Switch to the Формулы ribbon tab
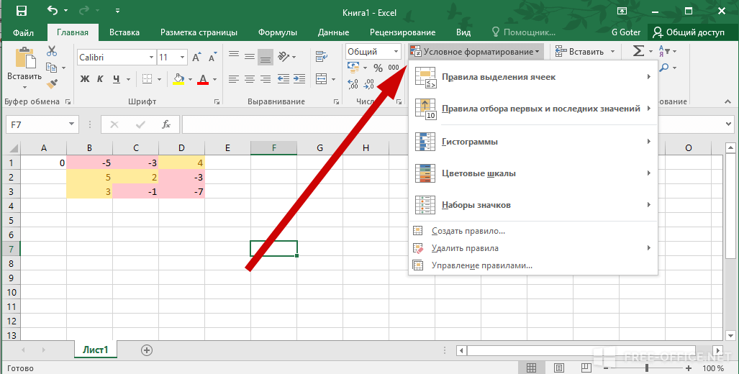The height and width of the screenshot is (374, 739). pos(277,32)
